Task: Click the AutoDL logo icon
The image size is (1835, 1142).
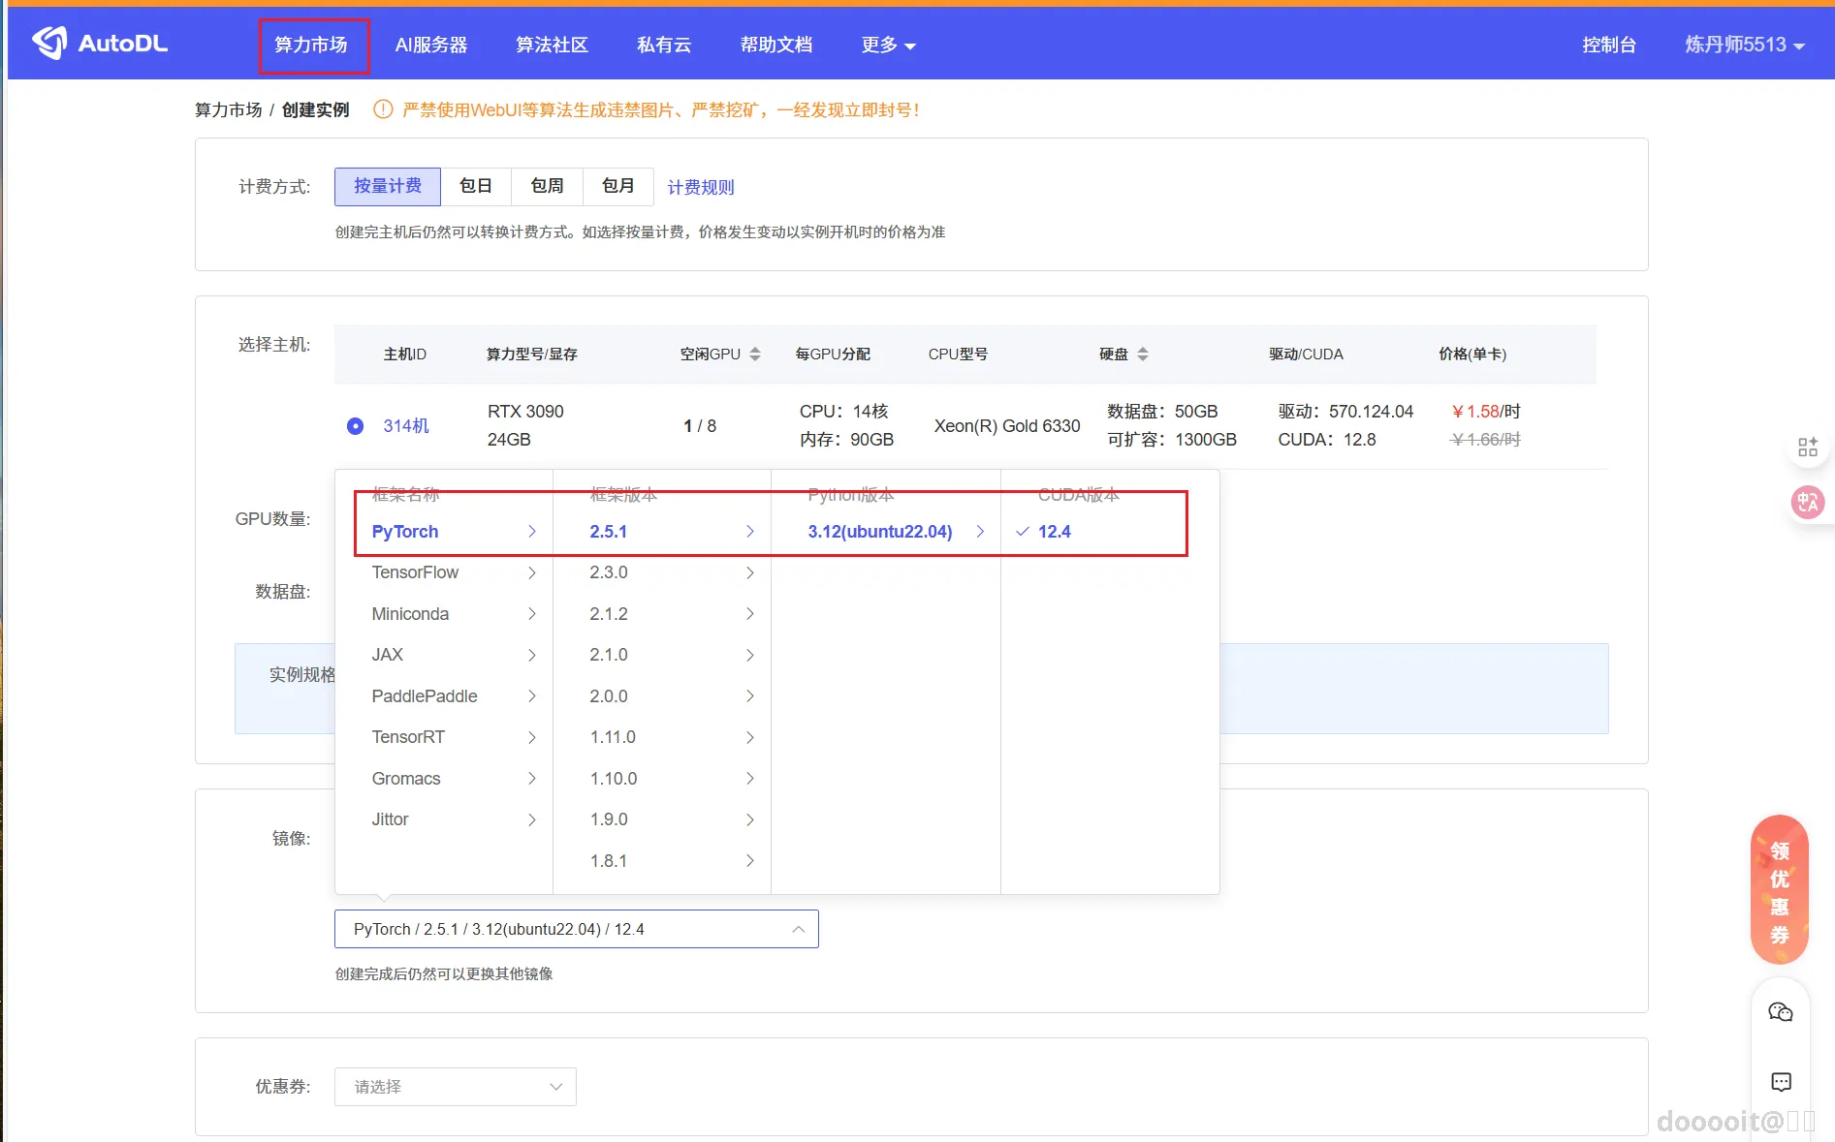Action: pyautogui.click(x=49, y=42)
